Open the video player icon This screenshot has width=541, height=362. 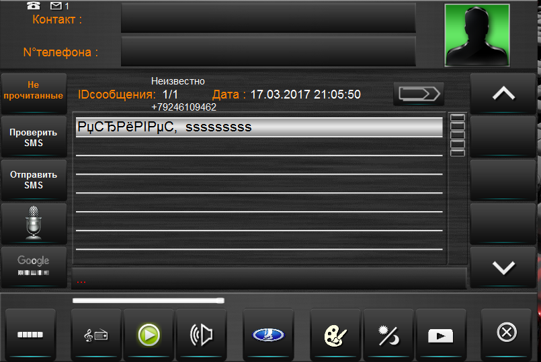coord(441,335)
